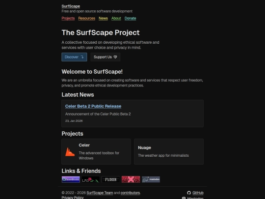Image resolution: width=265 pixels, height=199 pixels.
Task: Click the 'Links & Friends' heading
Action: tap(81, 171)
